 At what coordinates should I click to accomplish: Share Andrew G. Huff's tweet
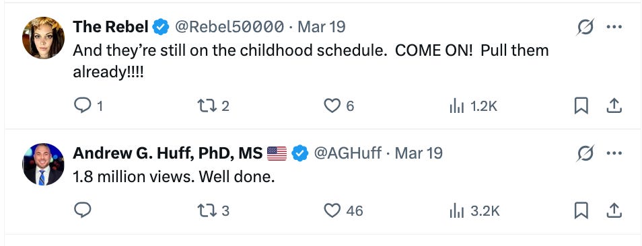coord(614,211)
